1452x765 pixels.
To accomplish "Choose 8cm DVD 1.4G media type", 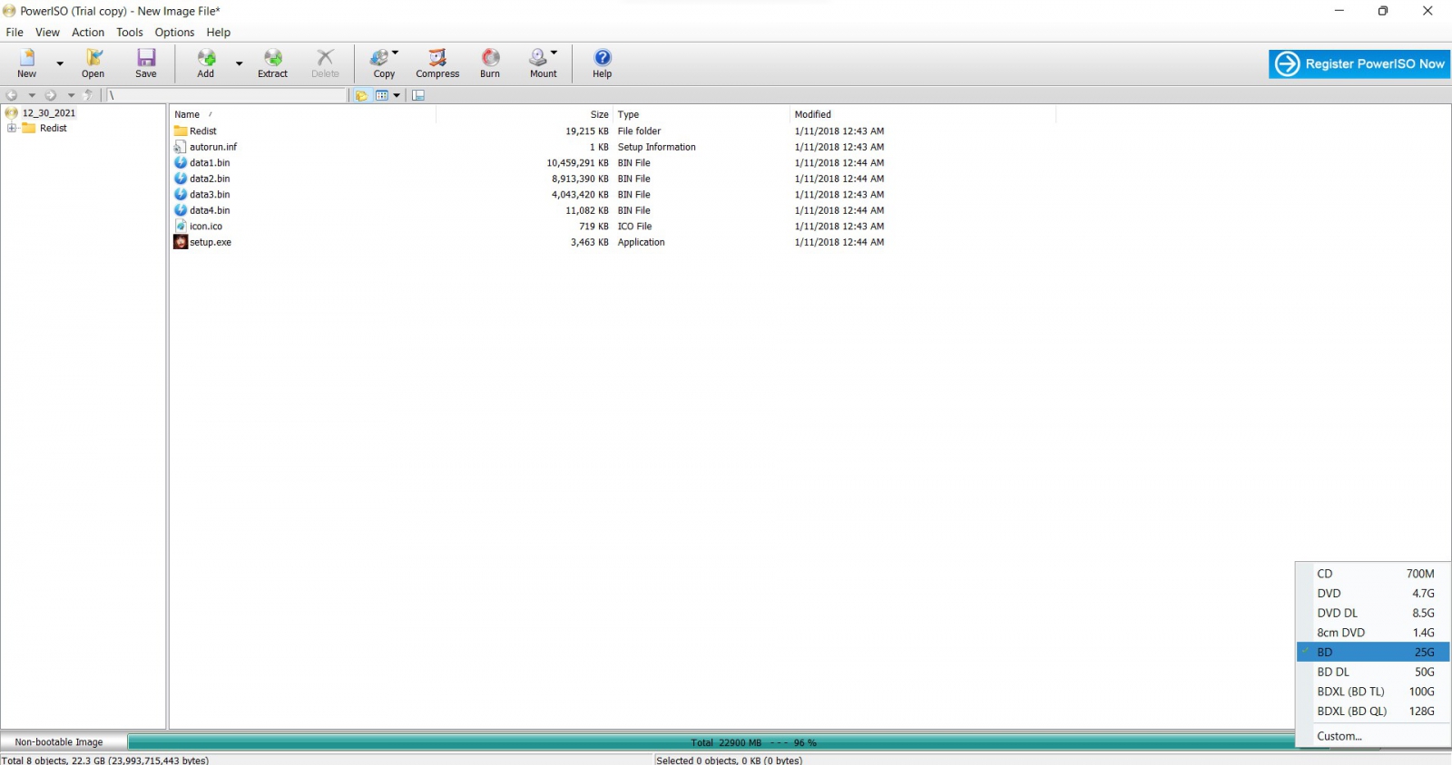I will [x=1373, y=633].
